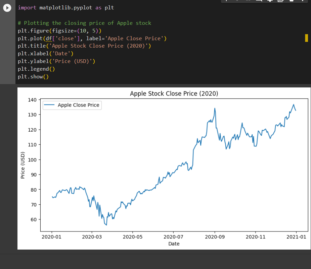Screen dimensions: 311x269
Task: Click the plt.ylabel('Price (USD)') line
Action: (x=56, y=61)
